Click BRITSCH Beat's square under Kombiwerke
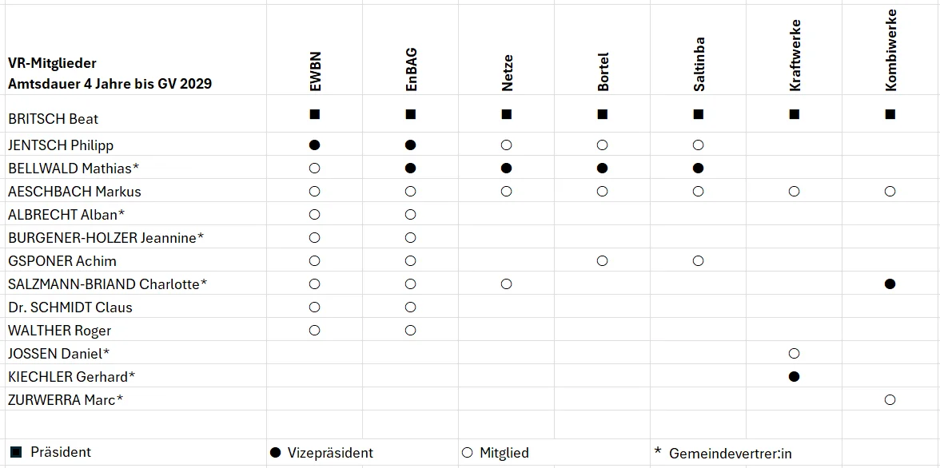 pos(890,114)
